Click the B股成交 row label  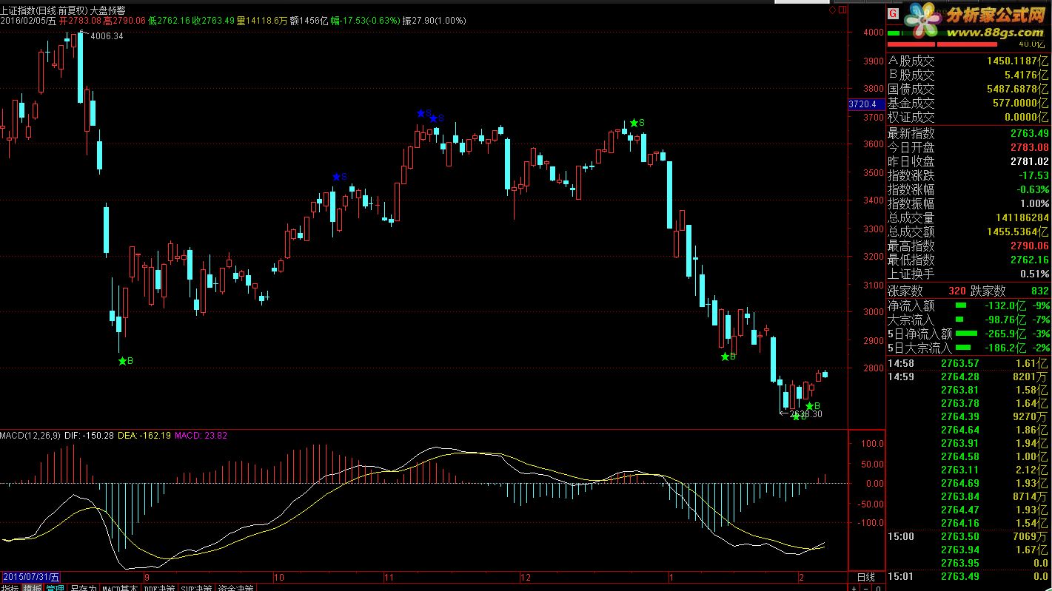[x=911, y=75]
